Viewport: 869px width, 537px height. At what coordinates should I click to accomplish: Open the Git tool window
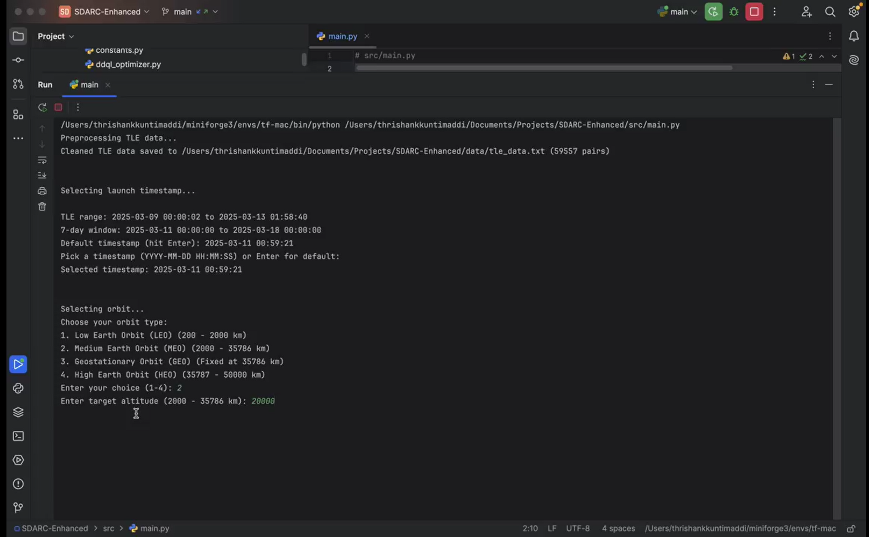pyautogui.click(x=18, y=508)
